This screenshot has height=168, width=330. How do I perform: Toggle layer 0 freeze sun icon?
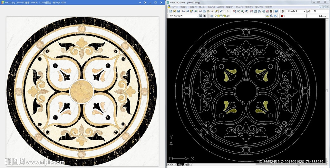tap(219, 16)
